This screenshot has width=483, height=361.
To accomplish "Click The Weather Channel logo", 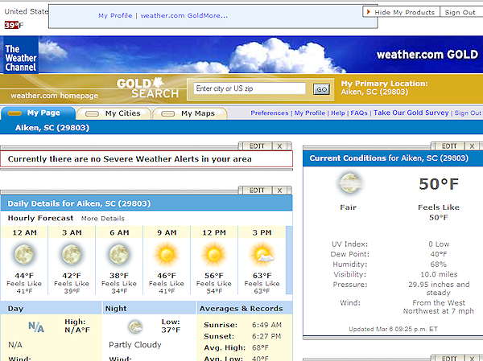I will pos(20,55).
